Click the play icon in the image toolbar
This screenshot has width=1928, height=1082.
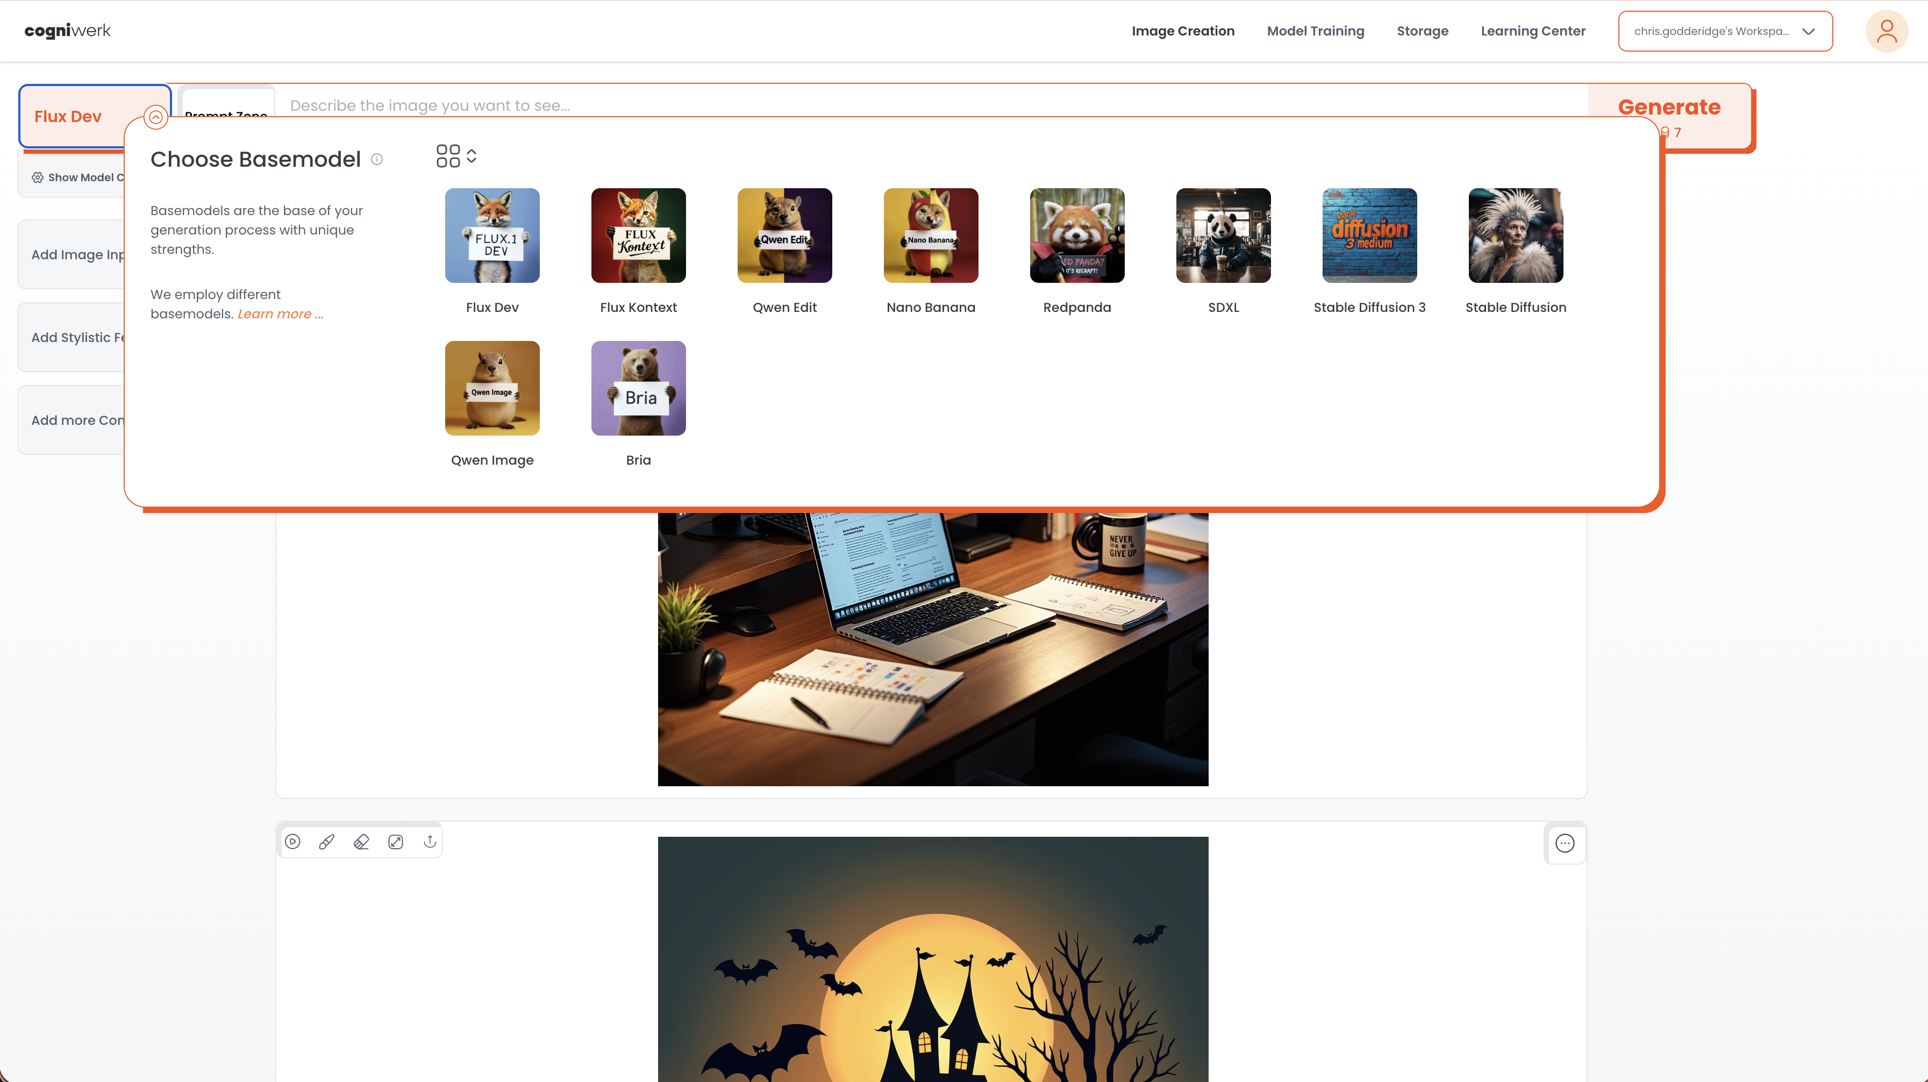click(x=292, y=842)
